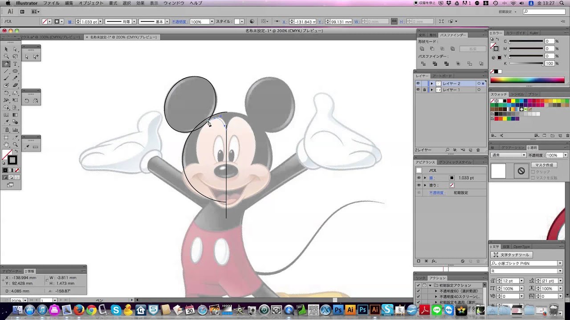The height and width of the screenshot is (320, 570).
Task: Select the Scale tool
Action: point(15,93)
